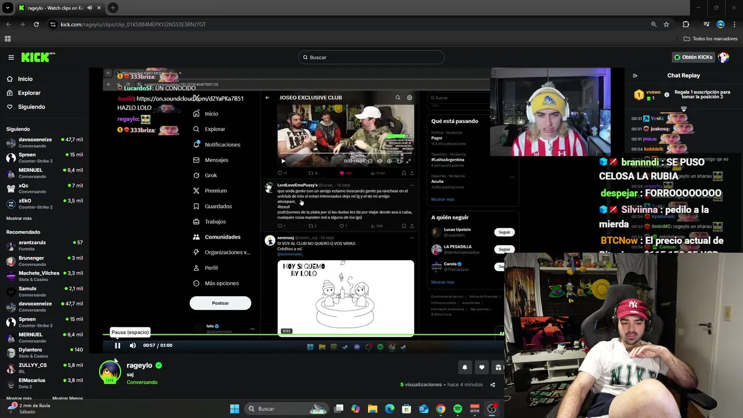The height and width of the screenshot is (418, 743).
Task: Open xQc channel in the sidebar
Action: click(44, 188)
